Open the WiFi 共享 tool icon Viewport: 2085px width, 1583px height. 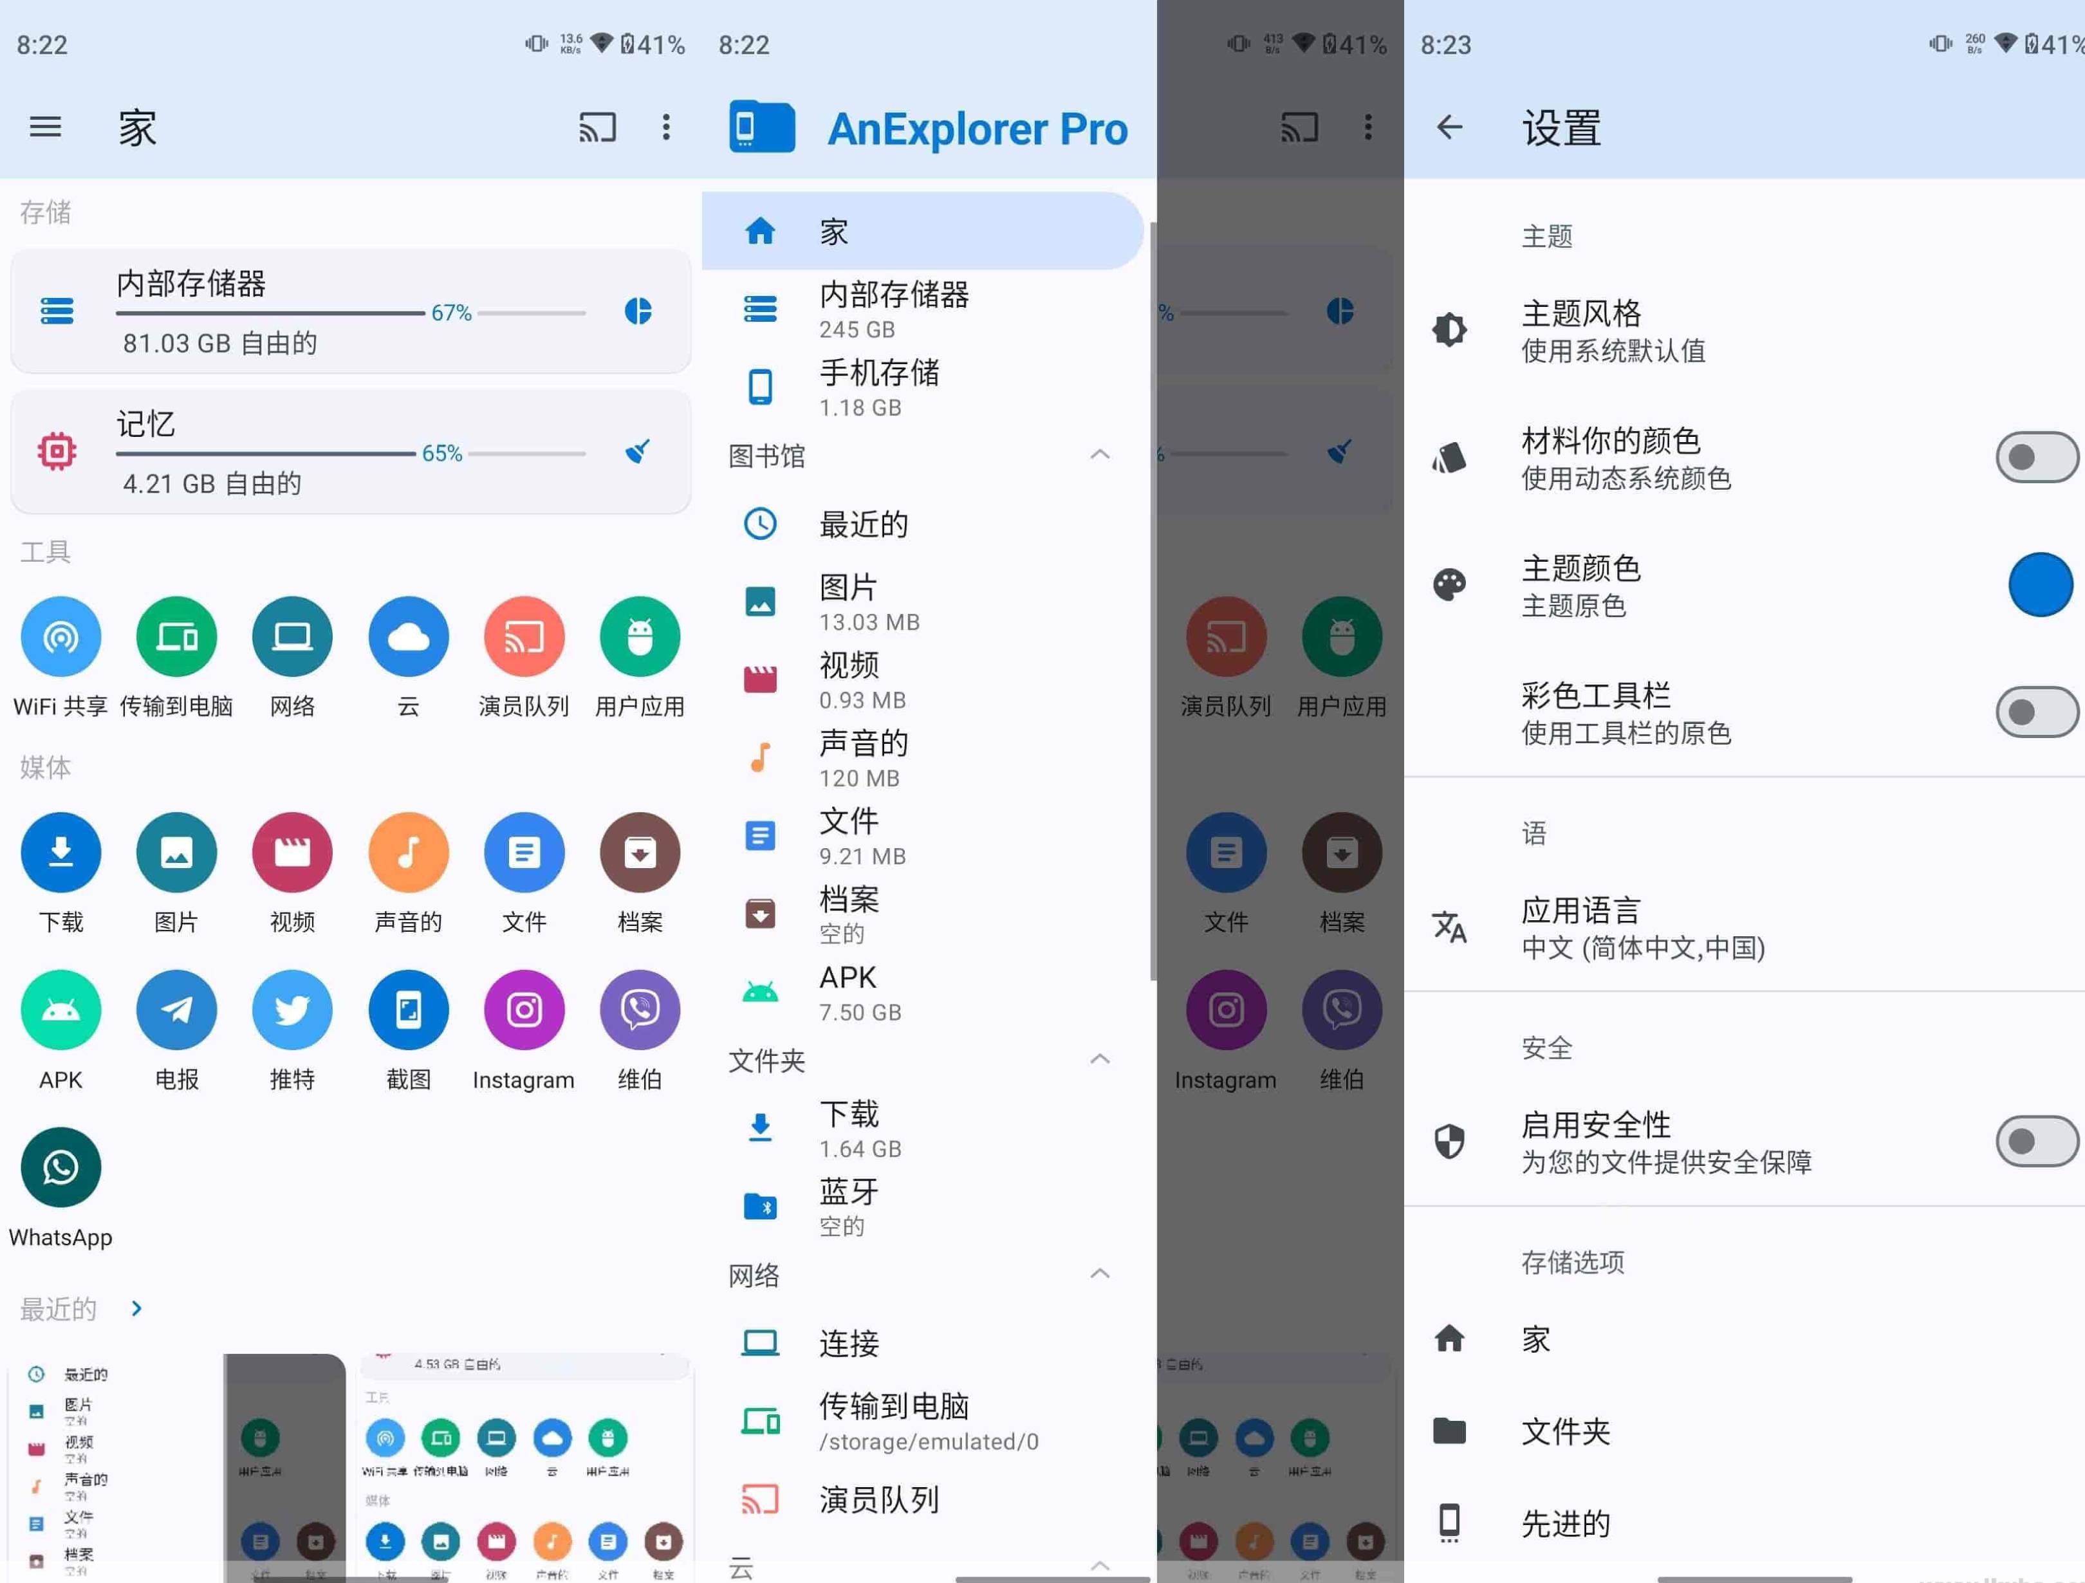[x=60, y=637]
